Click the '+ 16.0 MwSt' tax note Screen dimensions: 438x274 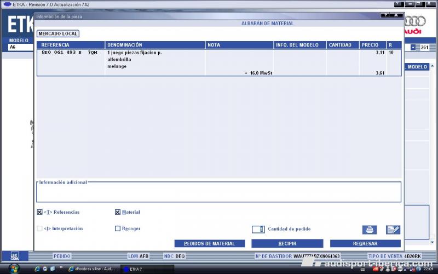pyautogui.click(x=258, y=73)
